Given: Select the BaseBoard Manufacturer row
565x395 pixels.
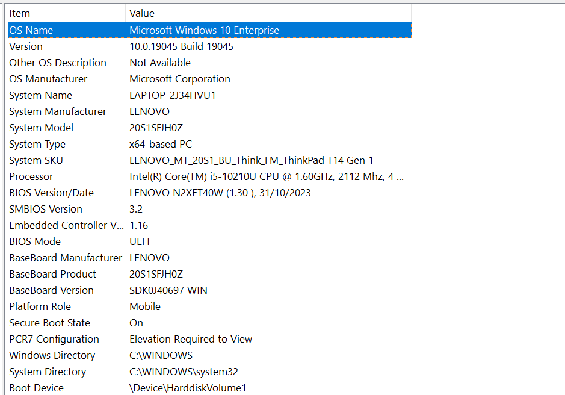Looking at the screenshot, I should click(x=209, y=258).
